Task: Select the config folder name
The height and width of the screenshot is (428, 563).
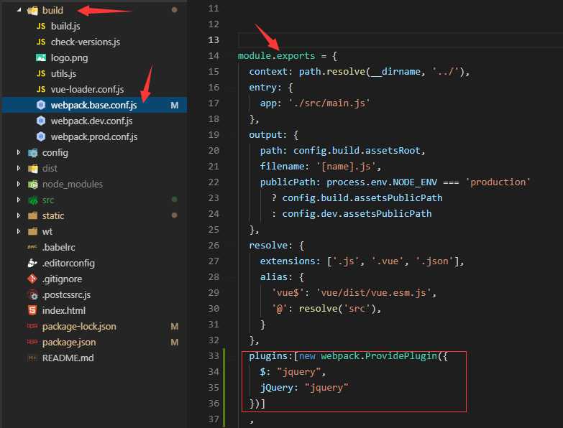Action: (x=55, y=153)
